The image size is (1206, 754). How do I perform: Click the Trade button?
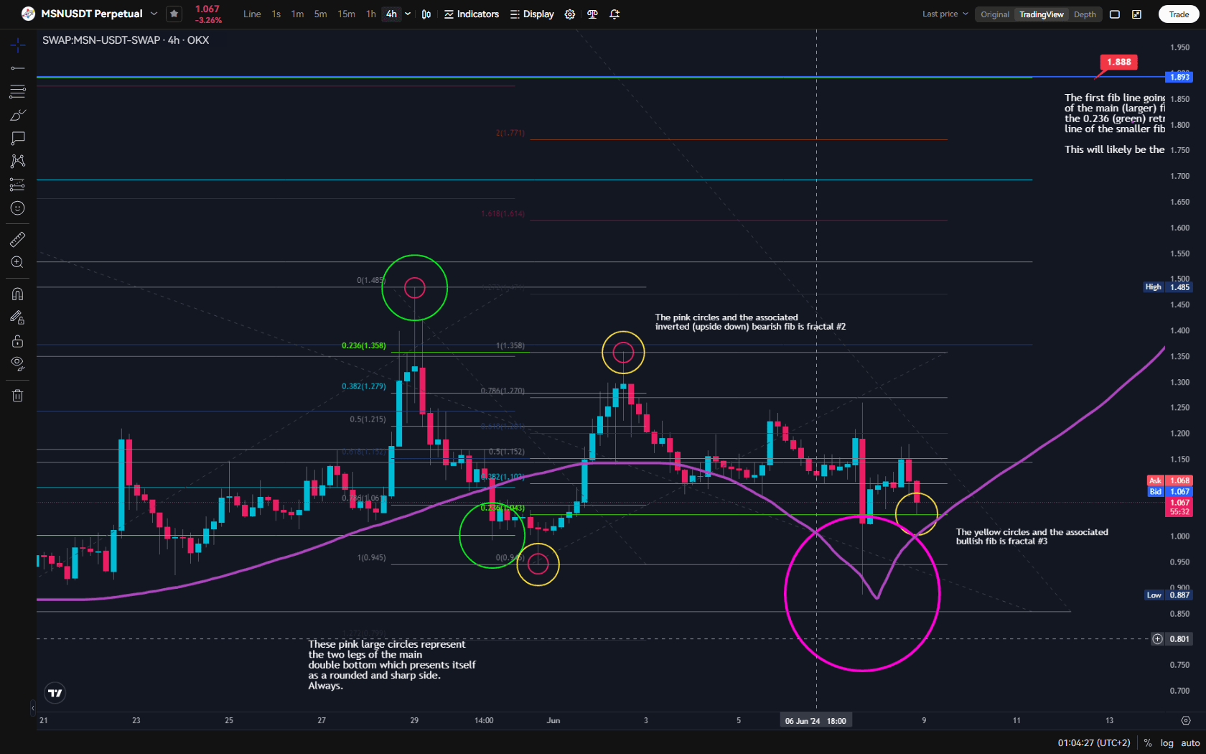tap(1179, 14)
